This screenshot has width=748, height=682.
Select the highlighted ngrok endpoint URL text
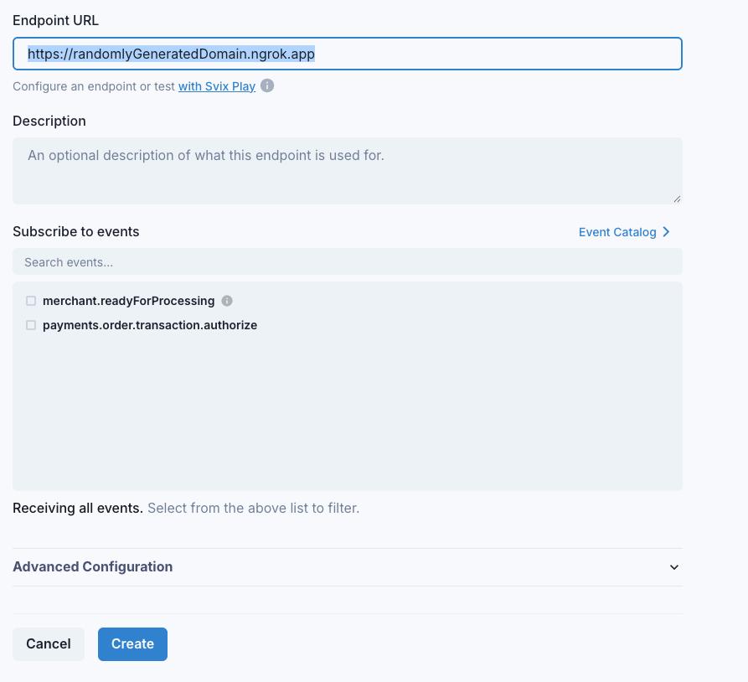[170, 53]
